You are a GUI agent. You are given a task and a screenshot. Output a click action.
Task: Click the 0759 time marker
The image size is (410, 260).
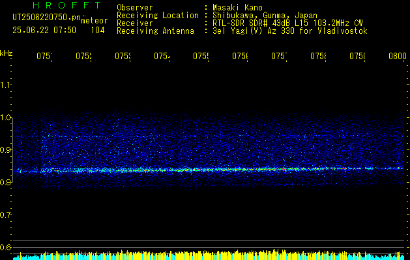pos(357,57)
